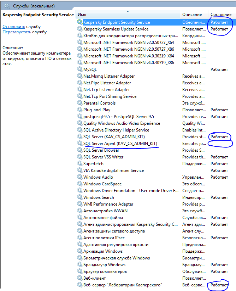Click the postgresql-9.5 service gear icon
Image resolution: width=236 pixels, height=291 pixels.
80,116
